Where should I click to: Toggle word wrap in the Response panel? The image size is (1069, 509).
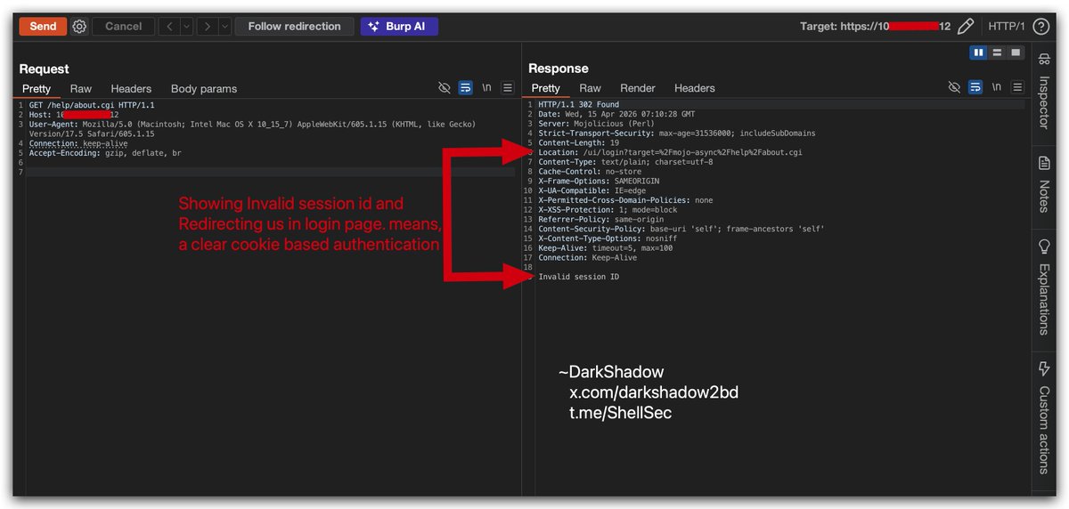975,87
